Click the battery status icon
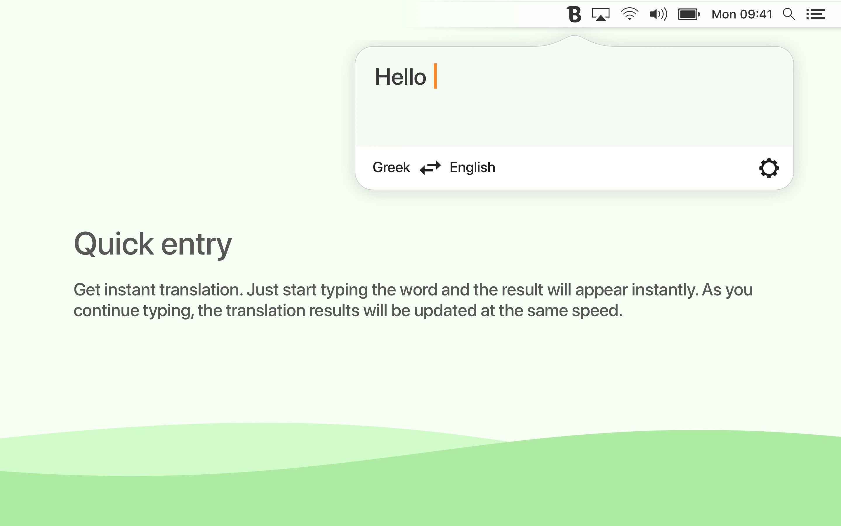Image resolution: width=841 pixels, height=526 pixels. click(x=689, y=14)
